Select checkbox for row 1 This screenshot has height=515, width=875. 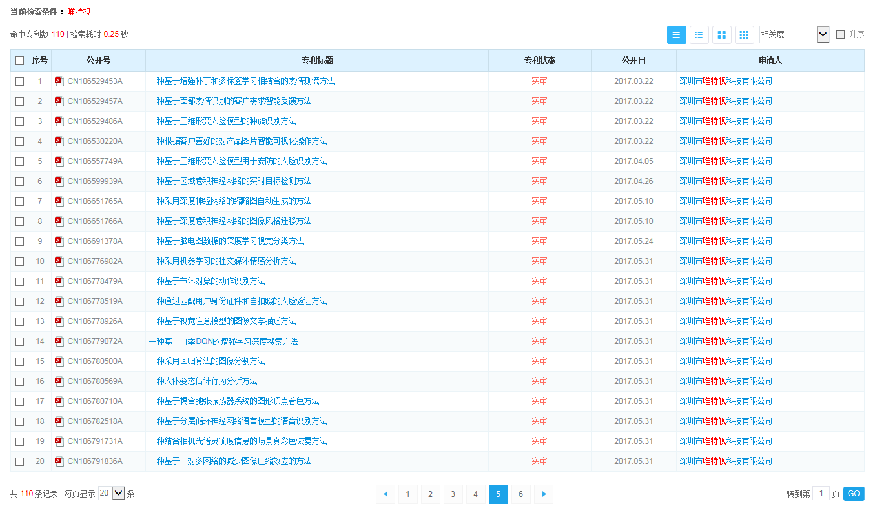coord(20,81)
